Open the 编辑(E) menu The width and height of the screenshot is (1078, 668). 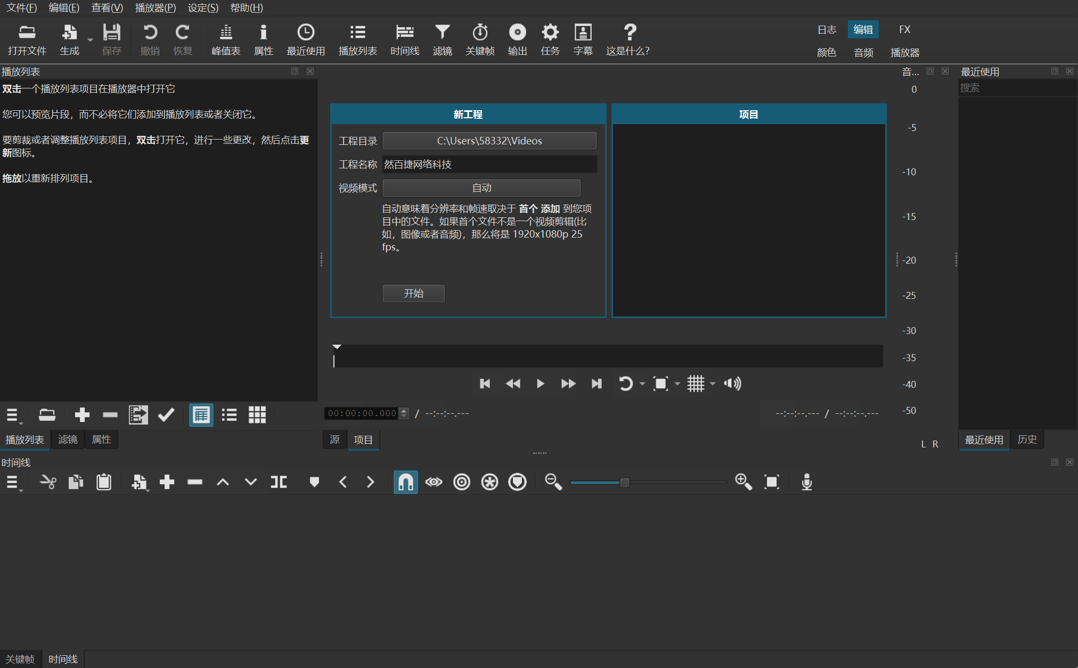tap(64, 7)
